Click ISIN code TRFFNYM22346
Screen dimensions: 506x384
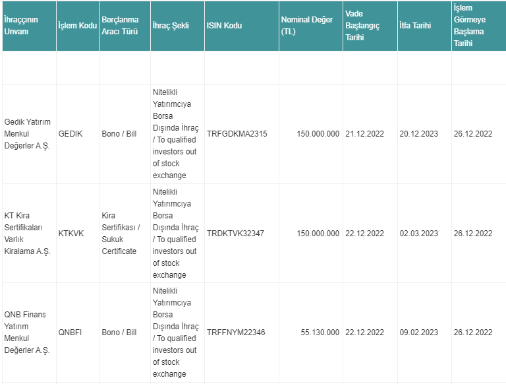point(236,333)
